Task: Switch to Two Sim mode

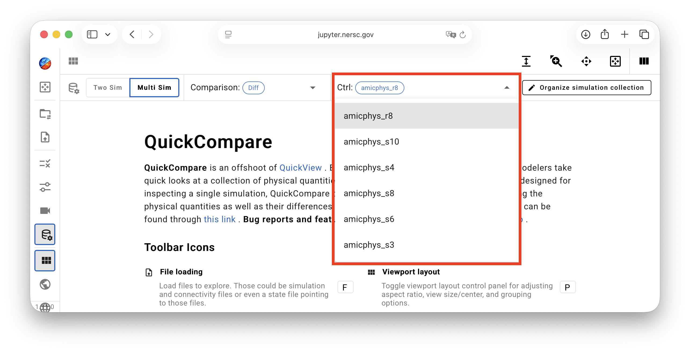Action: [x=108, y=88]
